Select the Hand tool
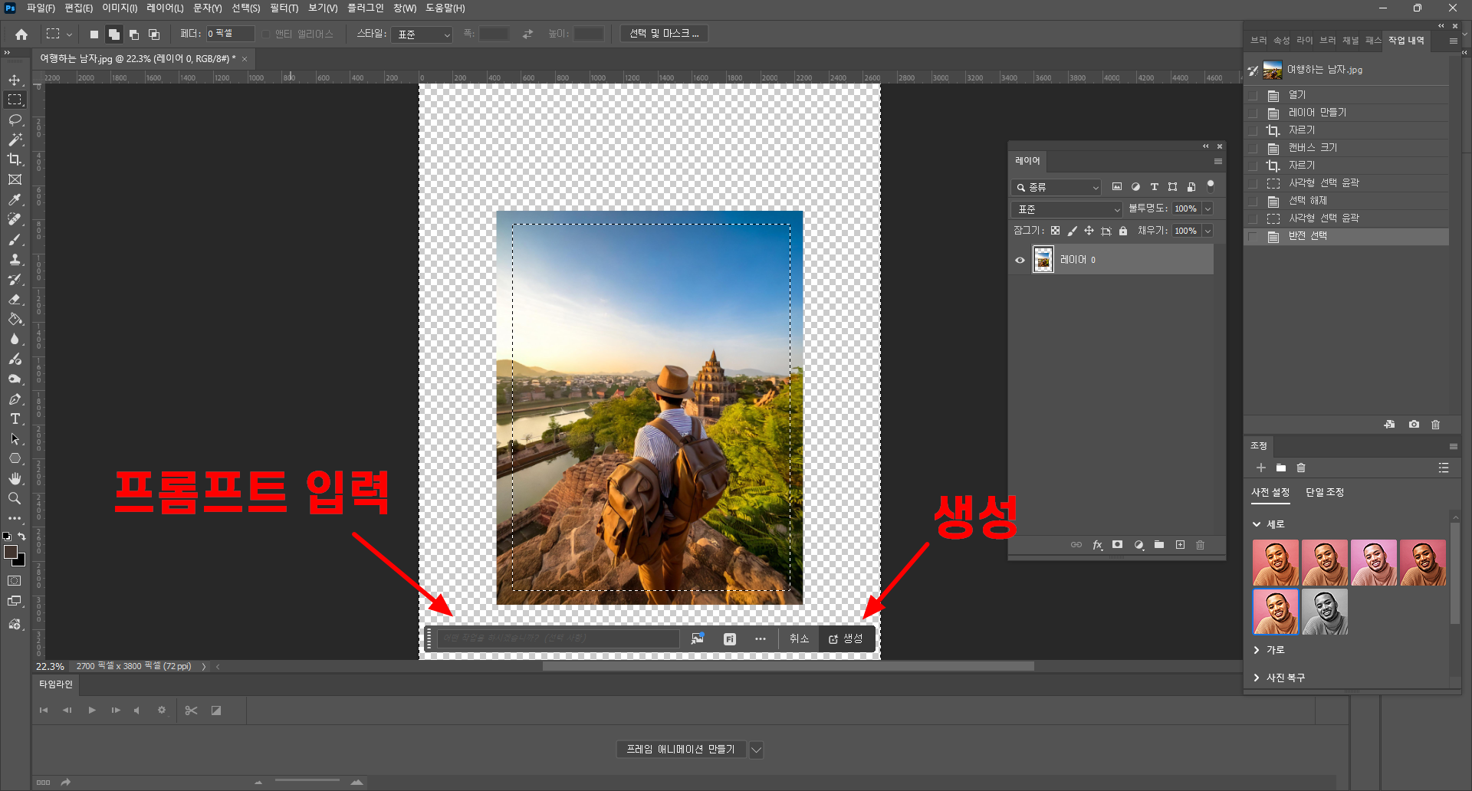1472x791 pixels. point(15,478)
